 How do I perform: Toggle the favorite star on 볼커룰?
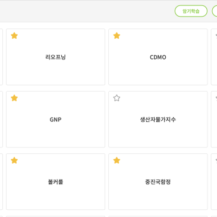pyautogui.click(x=14, y=161)
